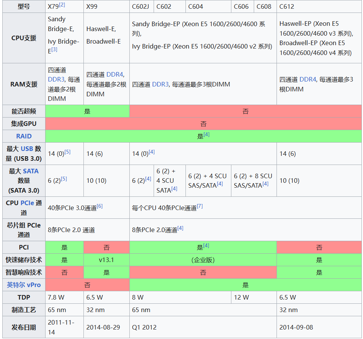
Task: Open footnote [5] after 14 (0) in X79 column
Action: [68, 152]
